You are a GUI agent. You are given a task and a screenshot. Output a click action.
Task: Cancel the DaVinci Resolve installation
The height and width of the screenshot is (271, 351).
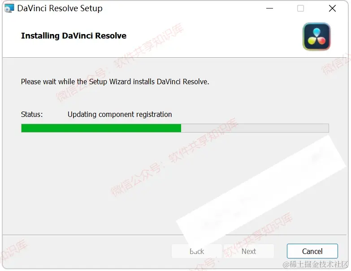click(x=312, y=251)
